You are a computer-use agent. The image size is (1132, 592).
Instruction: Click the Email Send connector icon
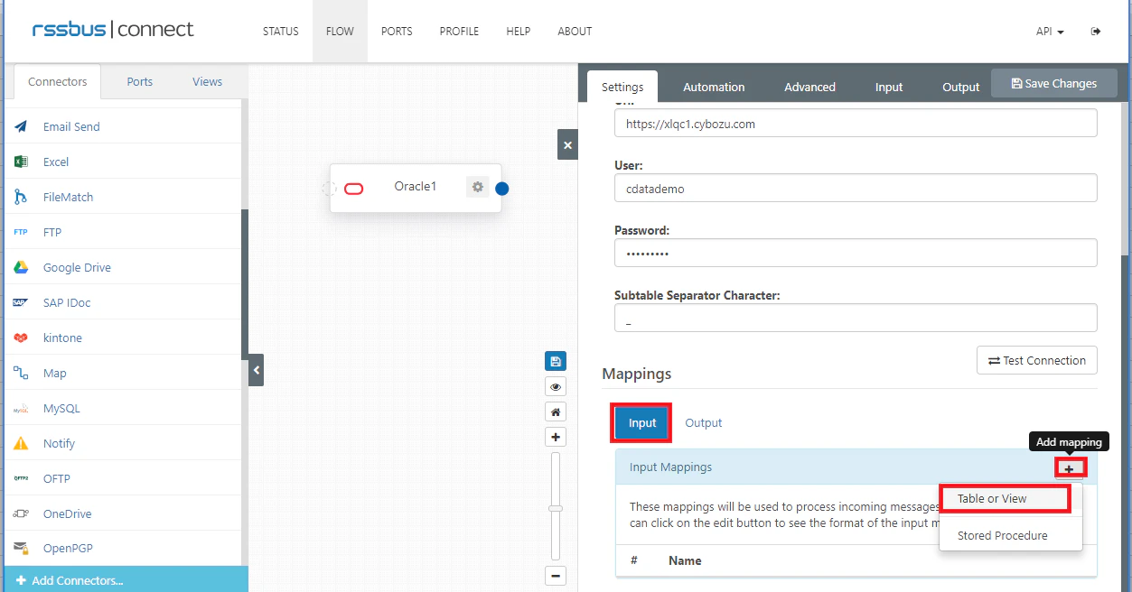click(21, 126)
